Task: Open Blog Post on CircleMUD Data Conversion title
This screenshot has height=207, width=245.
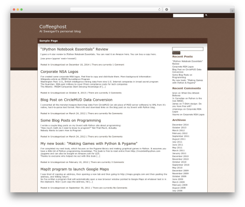Action: 76,100
